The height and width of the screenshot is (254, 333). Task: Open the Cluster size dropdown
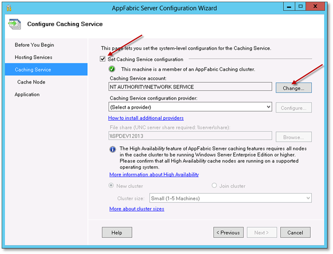(231, 198)
